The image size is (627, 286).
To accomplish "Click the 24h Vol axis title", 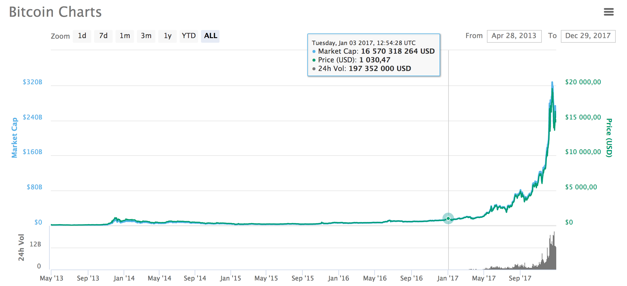I will pos(21,247).
